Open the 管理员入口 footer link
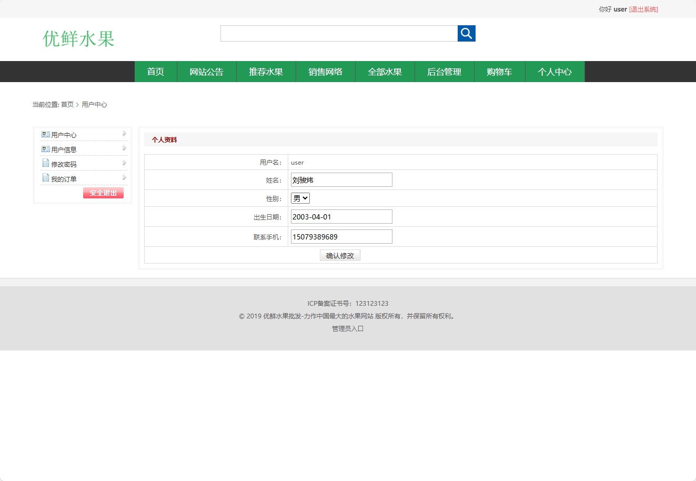 coord(347,328)
